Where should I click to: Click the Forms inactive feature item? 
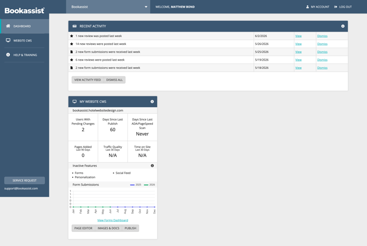79,173
